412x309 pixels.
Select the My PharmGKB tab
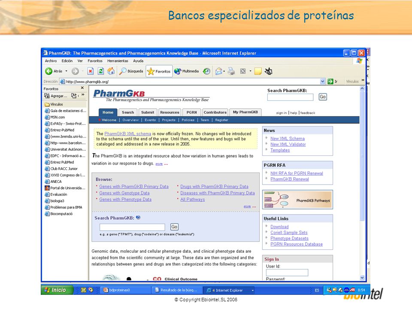pos(245,112)
